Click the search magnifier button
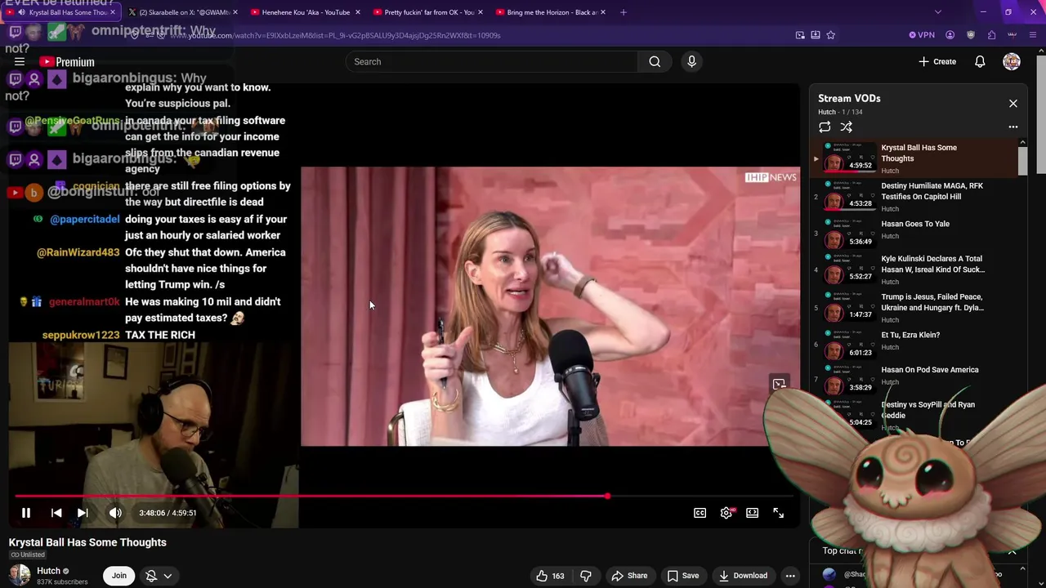1046x588 pixels. pos(655,62)
